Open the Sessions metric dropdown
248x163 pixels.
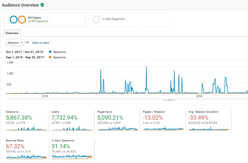[15, 43]
